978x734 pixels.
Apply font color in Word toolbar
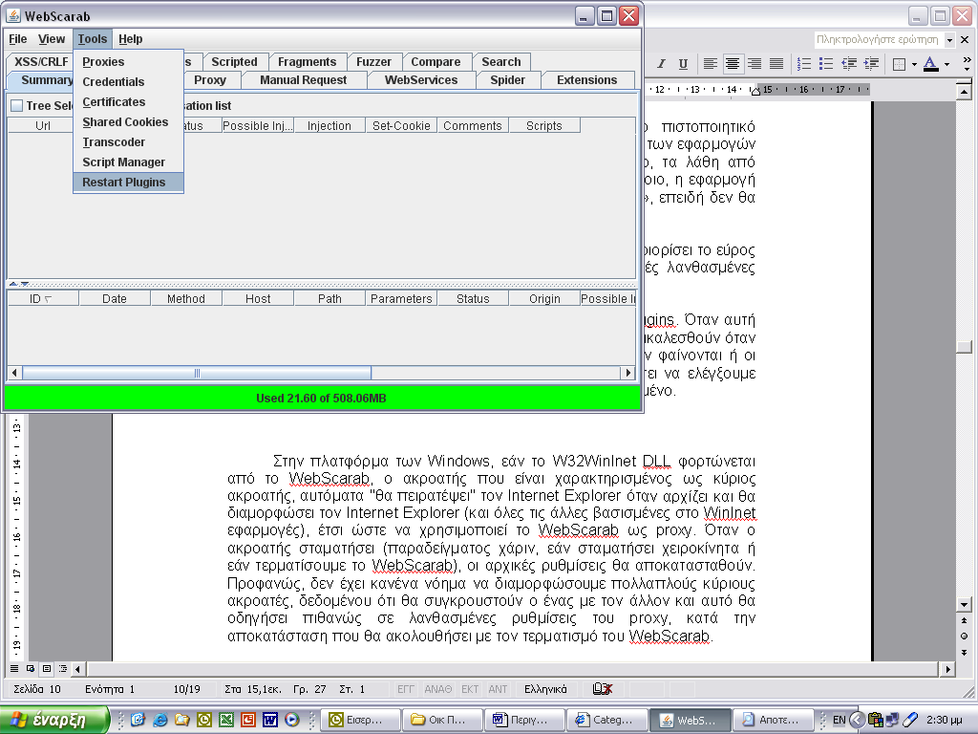point(930,64)
